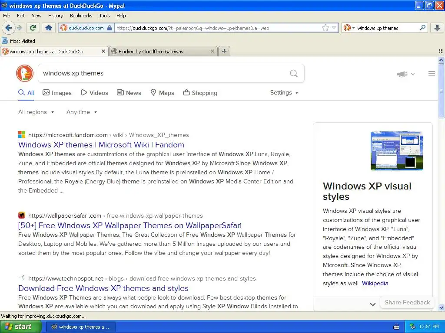
Task: Open the Help menu
Action: tap(121, 16)
